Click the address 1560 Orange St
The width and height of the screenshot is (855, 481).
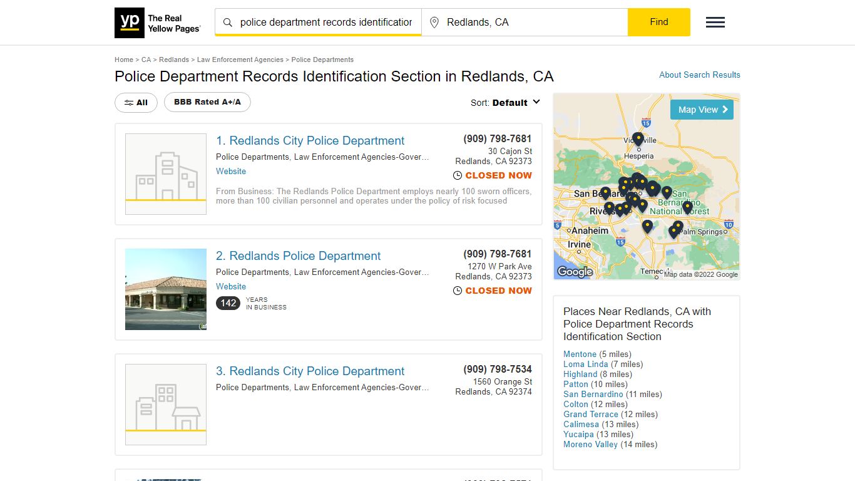coord(503,381)
